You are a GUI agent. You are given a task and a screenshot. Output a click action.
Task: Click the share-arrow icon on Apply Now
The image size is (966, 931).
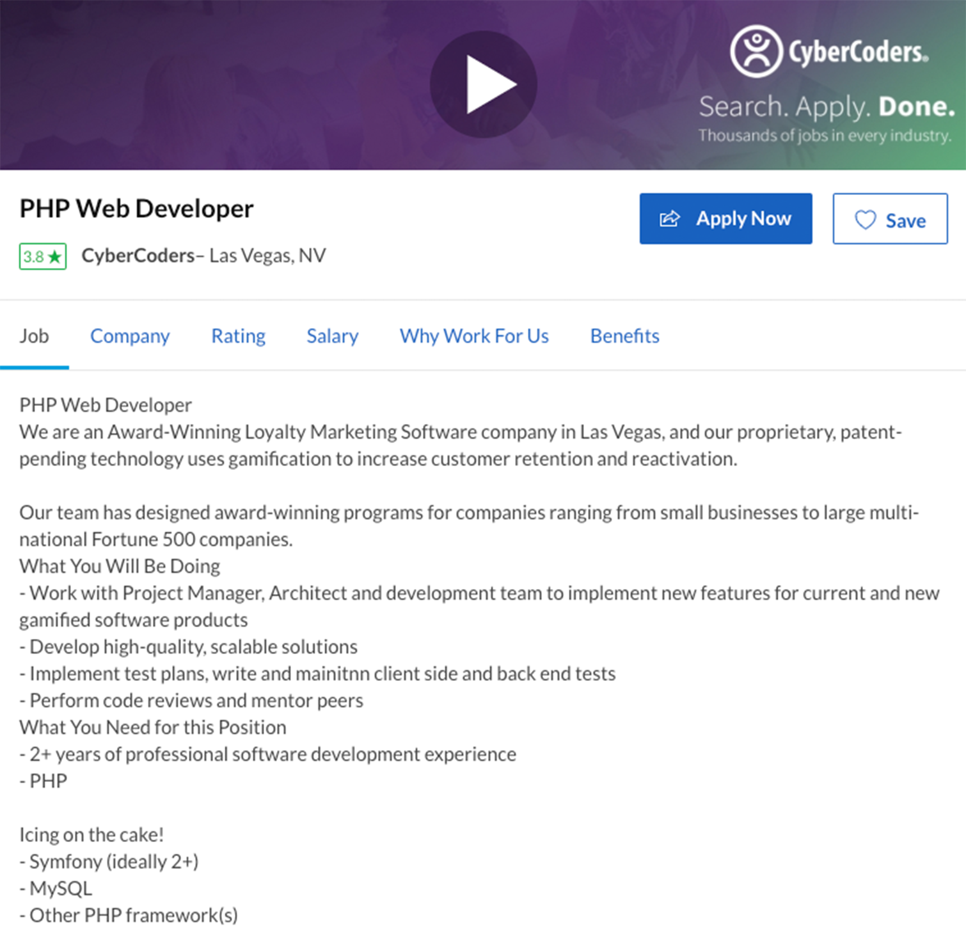(669, 218)
